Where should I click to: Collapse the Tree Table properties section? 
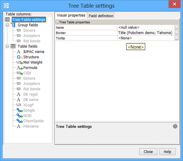[57, 22]
